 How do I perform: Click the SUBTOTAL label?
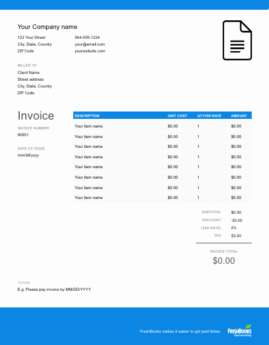pos(211,212)
